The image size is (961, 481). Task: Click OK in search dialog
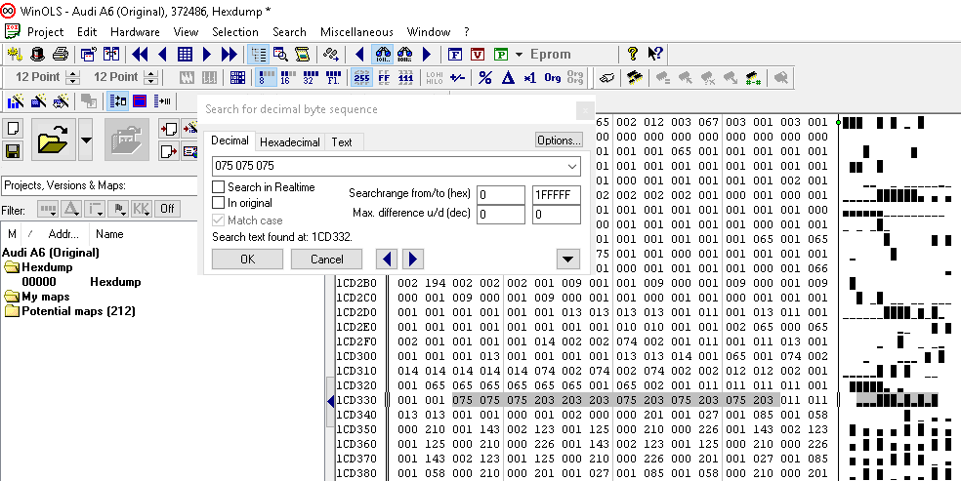[248, 260]
